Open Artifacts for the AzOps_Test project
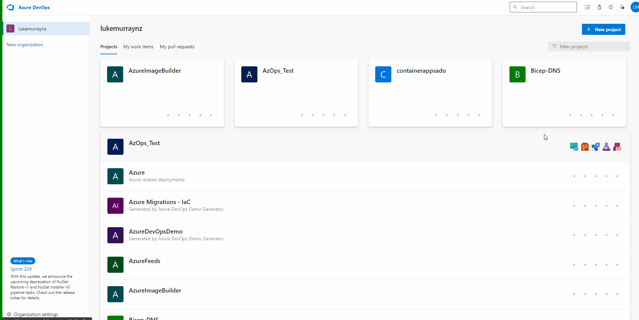The image size is (639, 320). point(617,147)
